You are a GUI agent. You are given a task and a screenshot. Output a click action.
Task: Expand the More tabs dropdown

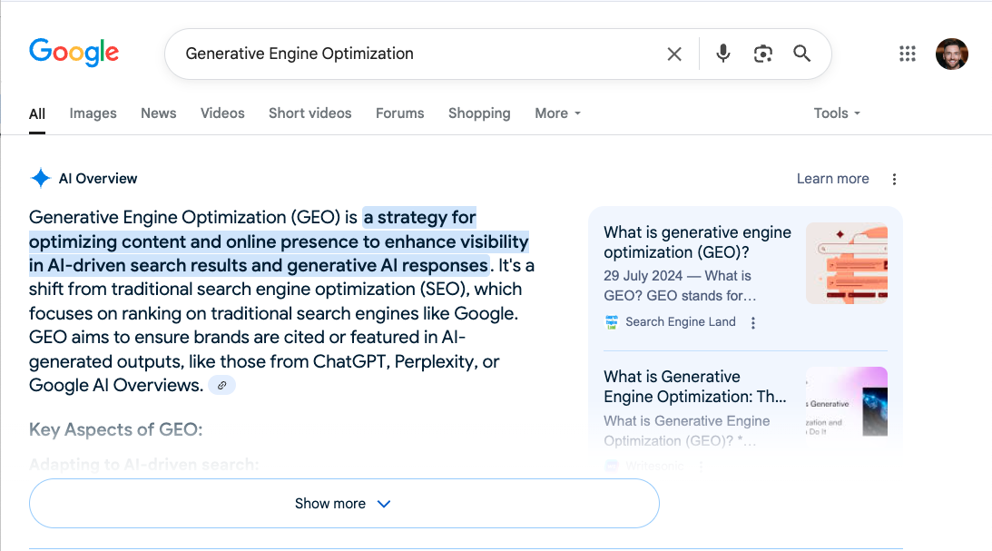pyautogui.click(x=557, y=113)
